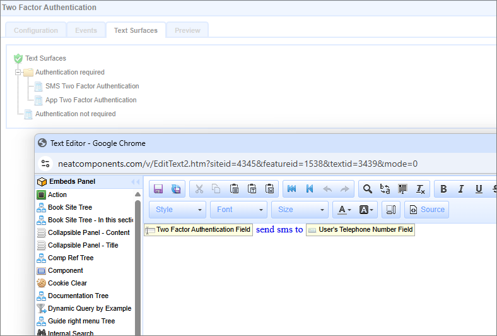
Task: Click the Save icon in editor toolbar
Action: pos(158,189)
